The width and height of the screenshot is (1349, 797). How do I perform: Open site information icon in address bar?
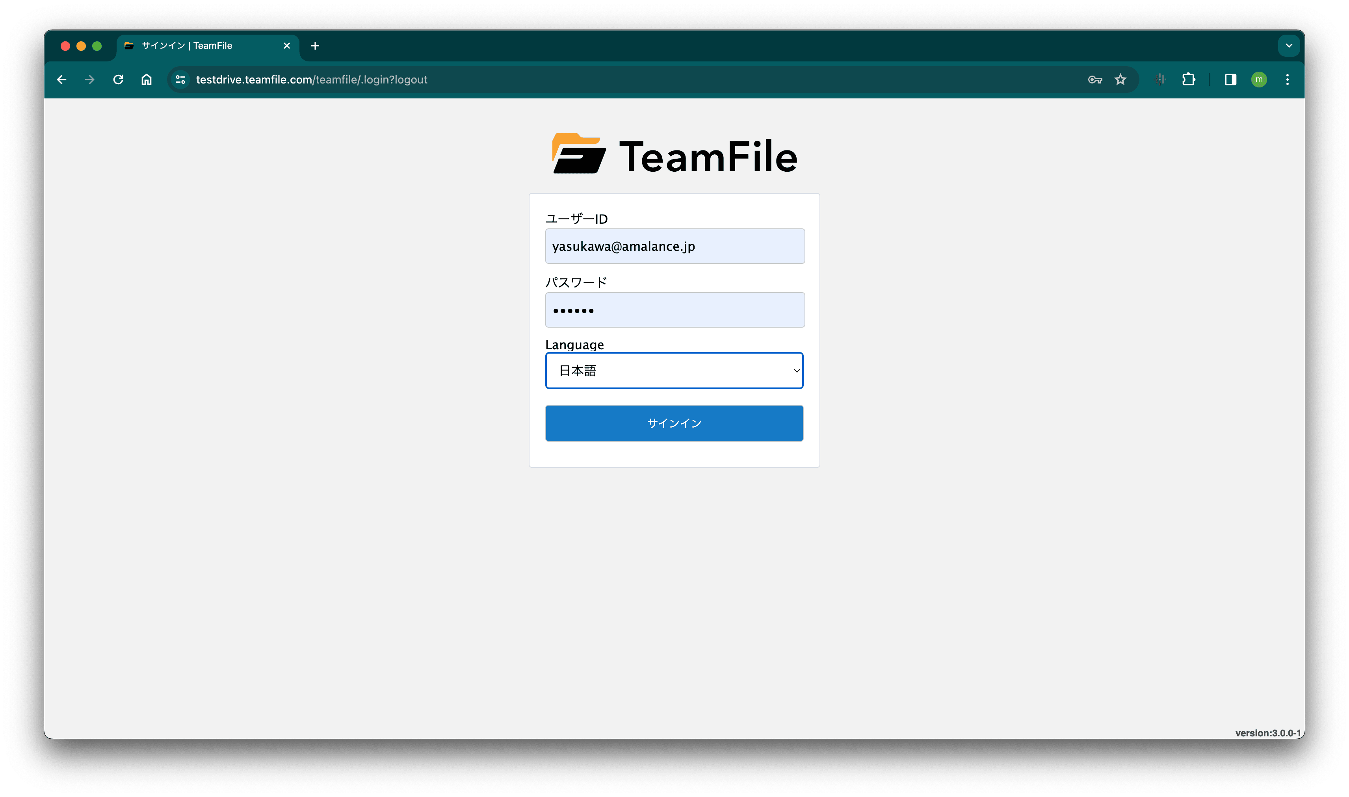point(180,80)
